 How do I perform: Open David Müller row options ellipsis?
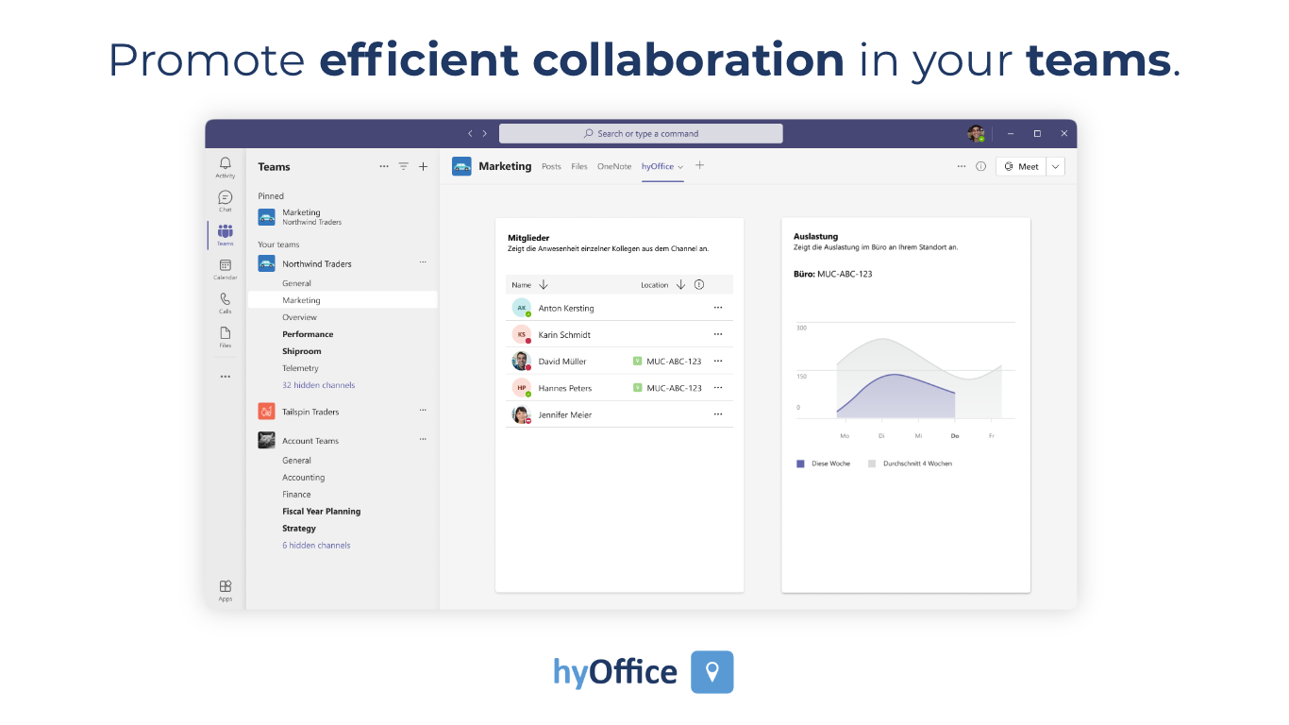click(717, 361)
